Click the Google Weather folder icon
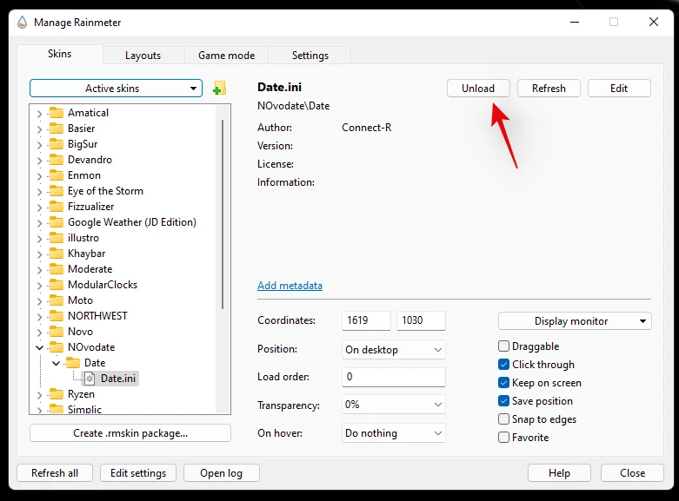 tap(56, 222)
